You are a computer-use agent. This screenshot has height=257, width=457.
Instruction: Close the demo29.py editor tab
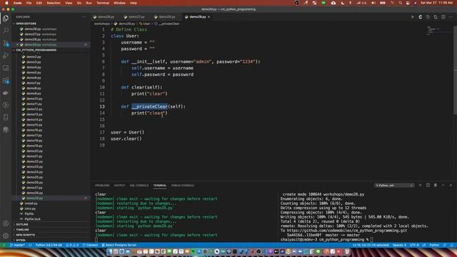(209, 17)
